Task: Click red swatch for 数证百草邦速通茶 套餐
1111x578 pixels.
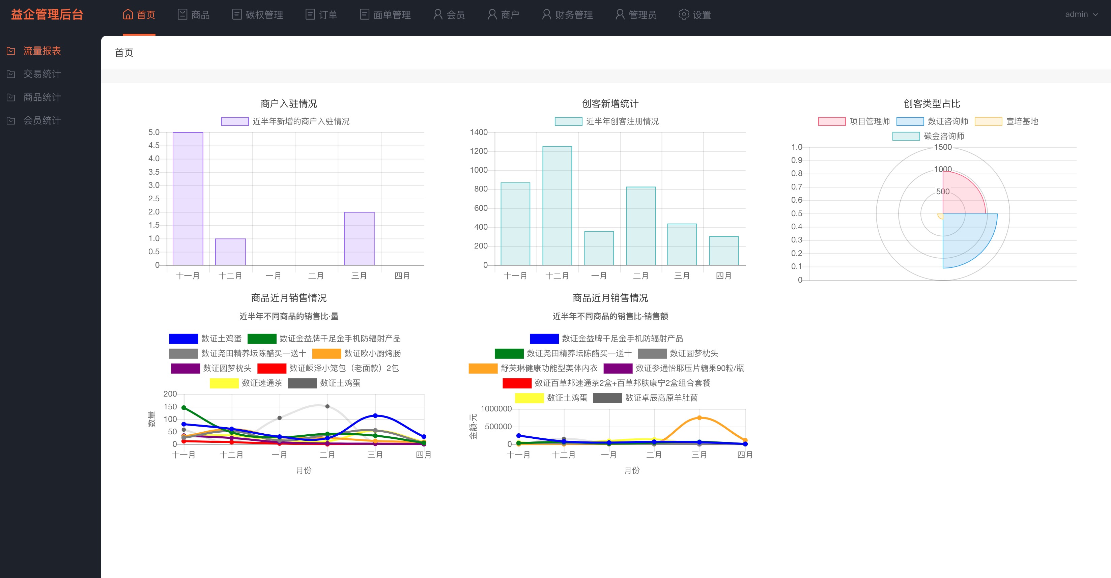Action: click(x=517, y=383)
